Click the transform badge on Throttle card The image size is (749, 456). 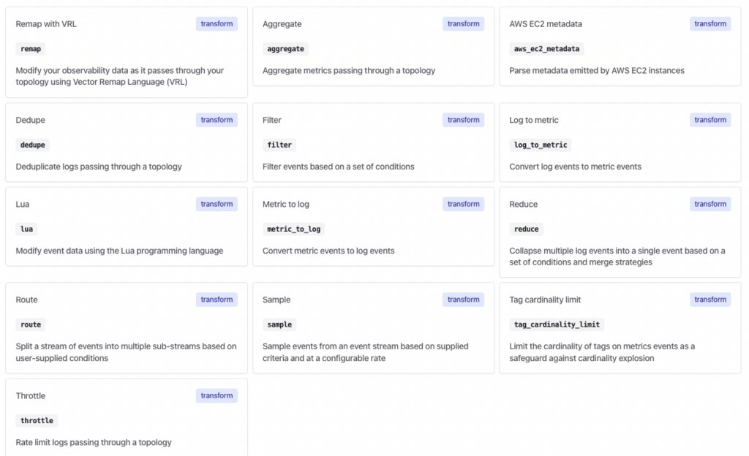coord(217,395)
